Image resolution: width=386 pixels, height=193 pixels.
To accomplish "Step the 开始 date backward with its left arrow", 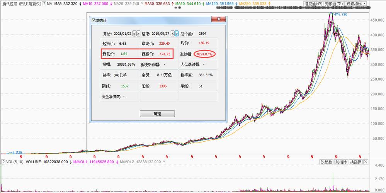I will click(x=134, y=34).
